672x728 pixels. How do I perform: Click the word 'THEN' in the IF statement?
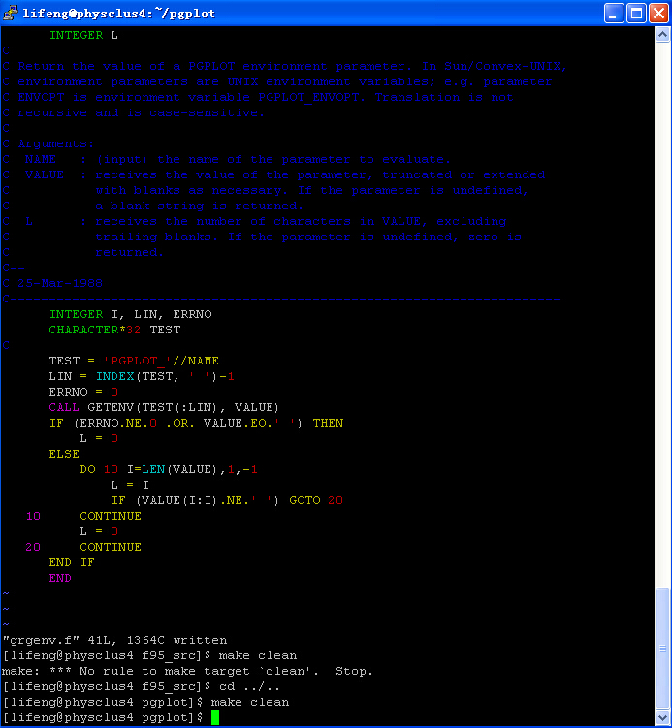[328, 423]
